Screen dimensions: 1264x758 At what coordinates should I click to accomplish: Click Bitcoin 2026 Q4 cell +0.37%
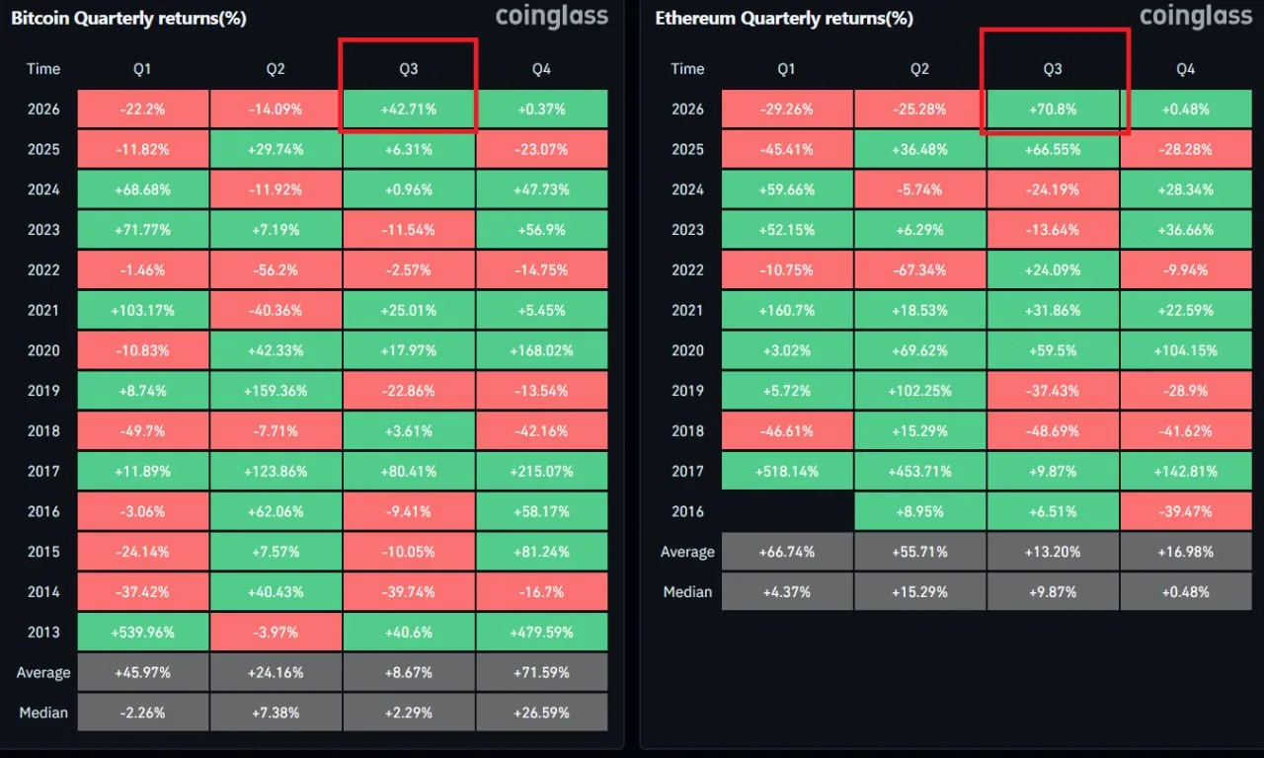(542, 109)
